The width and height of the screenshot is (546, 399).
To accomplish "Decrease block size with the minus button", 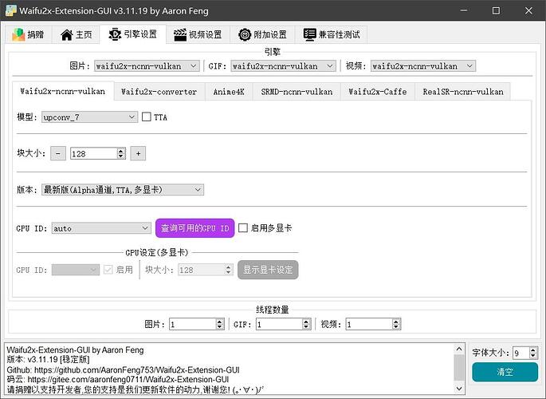I will tap(58, 153).
